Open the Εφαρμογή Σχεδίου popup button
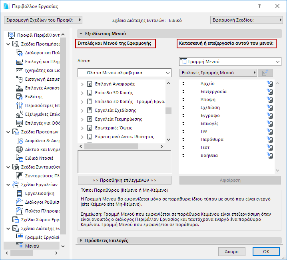This screenshot has width=287, height=260. 246,20
